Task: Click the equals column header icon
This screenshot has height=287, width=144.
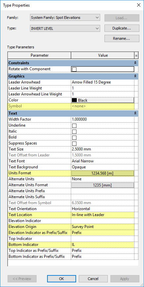Action: coord(136,55)
